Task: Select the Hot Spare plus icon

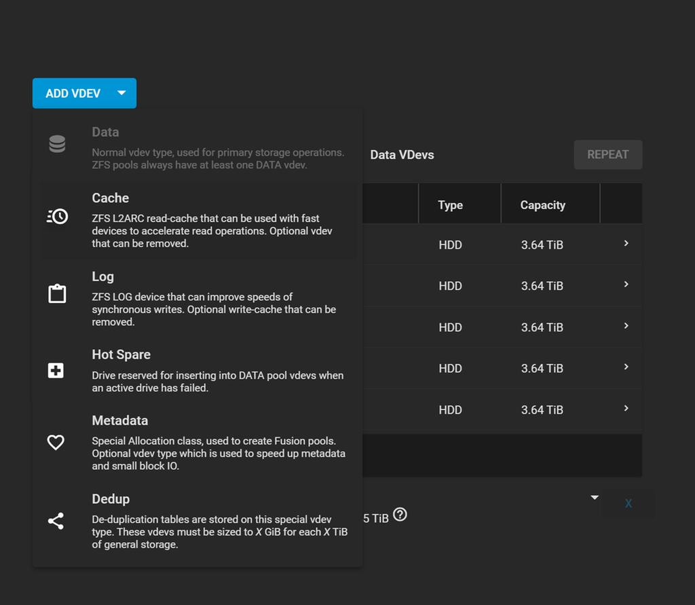Action: 56,370
